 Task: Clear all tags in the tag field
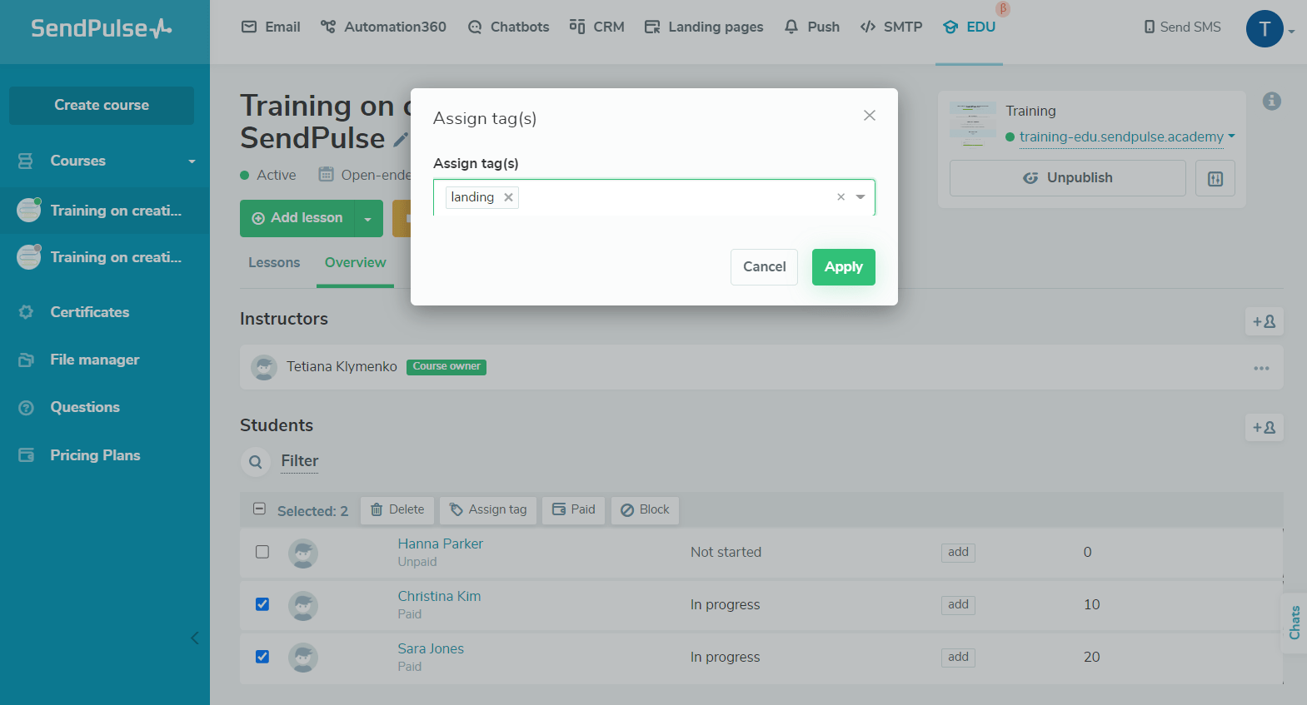841,197
